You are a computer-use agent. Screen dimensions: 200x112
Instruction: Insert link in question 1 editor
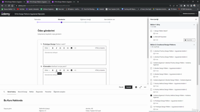(68, 48)
